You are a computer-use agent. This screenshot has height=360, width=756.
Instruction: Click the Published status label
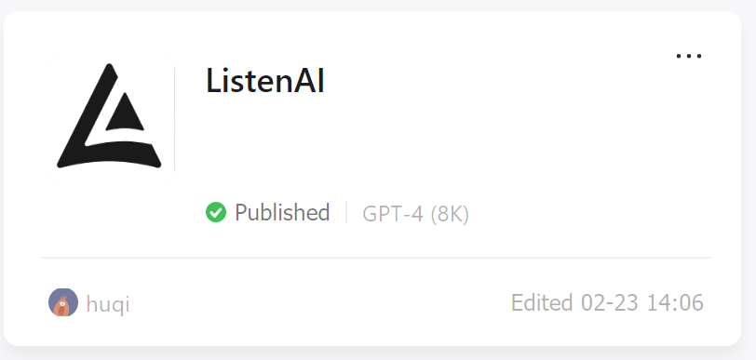(282, 212)
